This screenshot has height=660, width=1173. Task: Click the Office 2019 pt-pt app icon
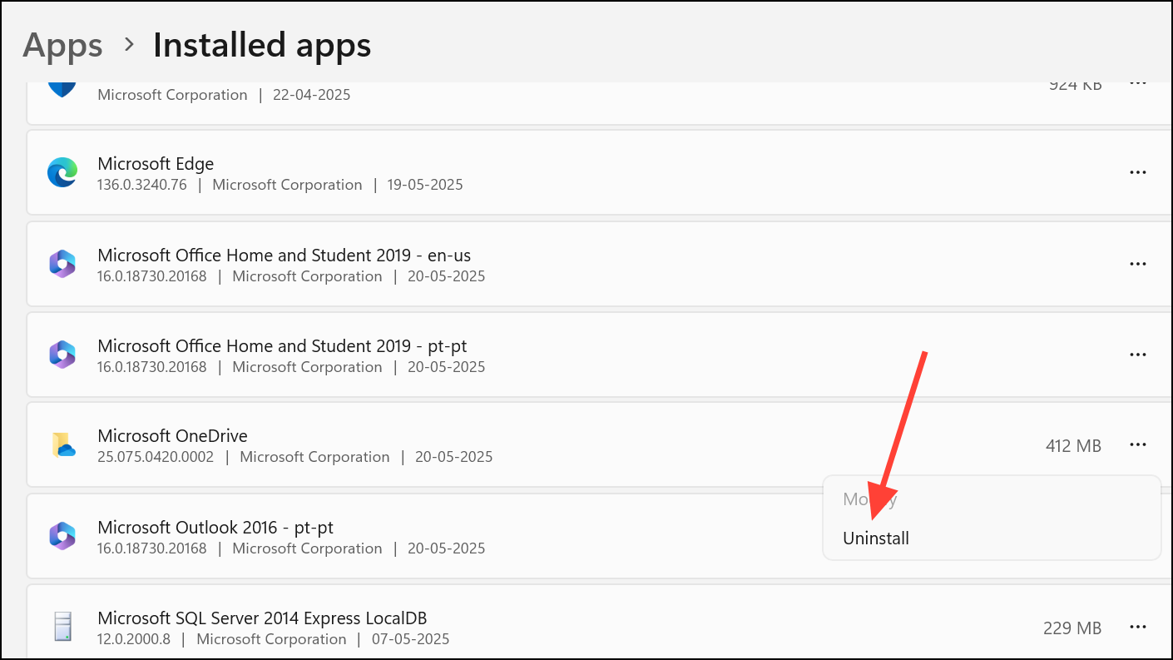click(x=62, y=355)
